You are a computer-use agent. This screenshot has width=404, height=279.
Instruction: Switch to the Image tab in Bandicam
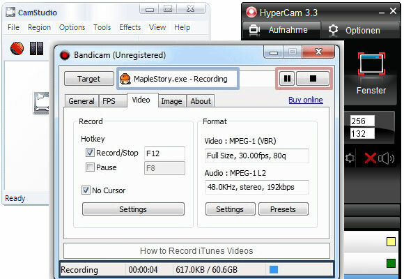171,101
